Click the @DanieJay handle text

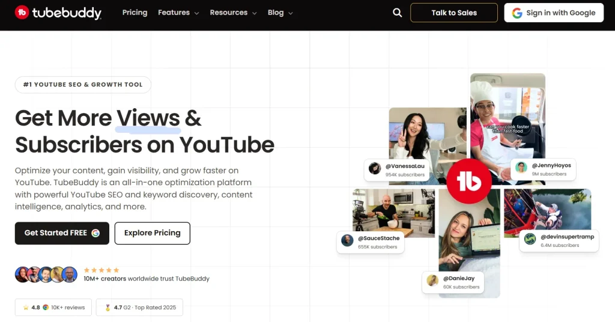[458, 278]
